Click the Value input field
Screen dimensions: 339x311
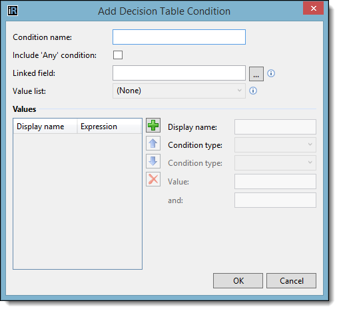275,182
